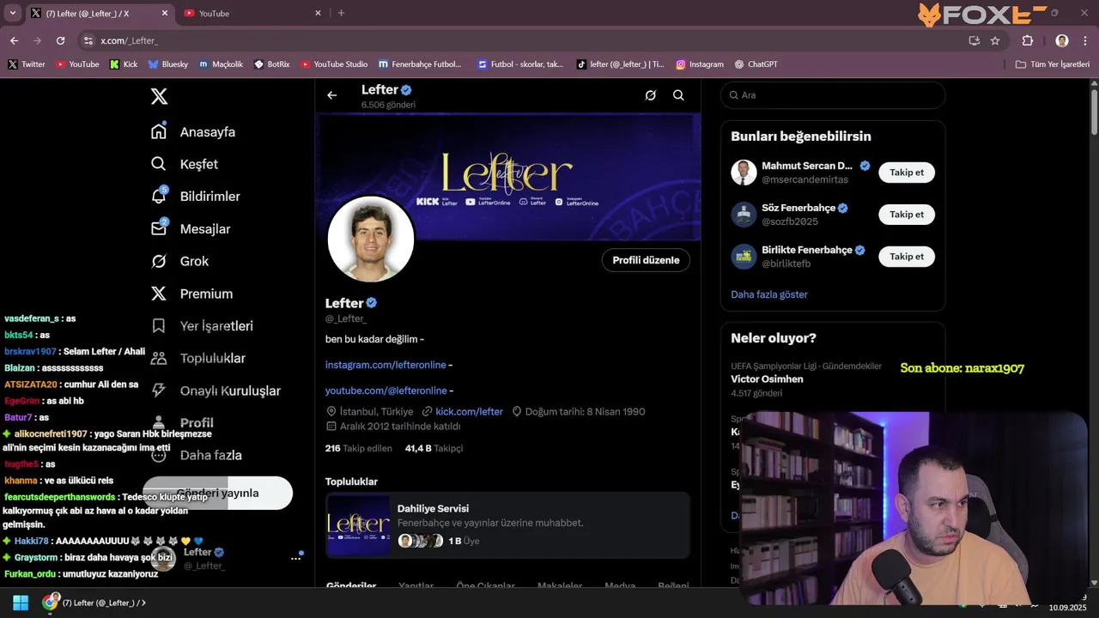
Task: Click search magnifier in profile header
Action: [678, 95]
